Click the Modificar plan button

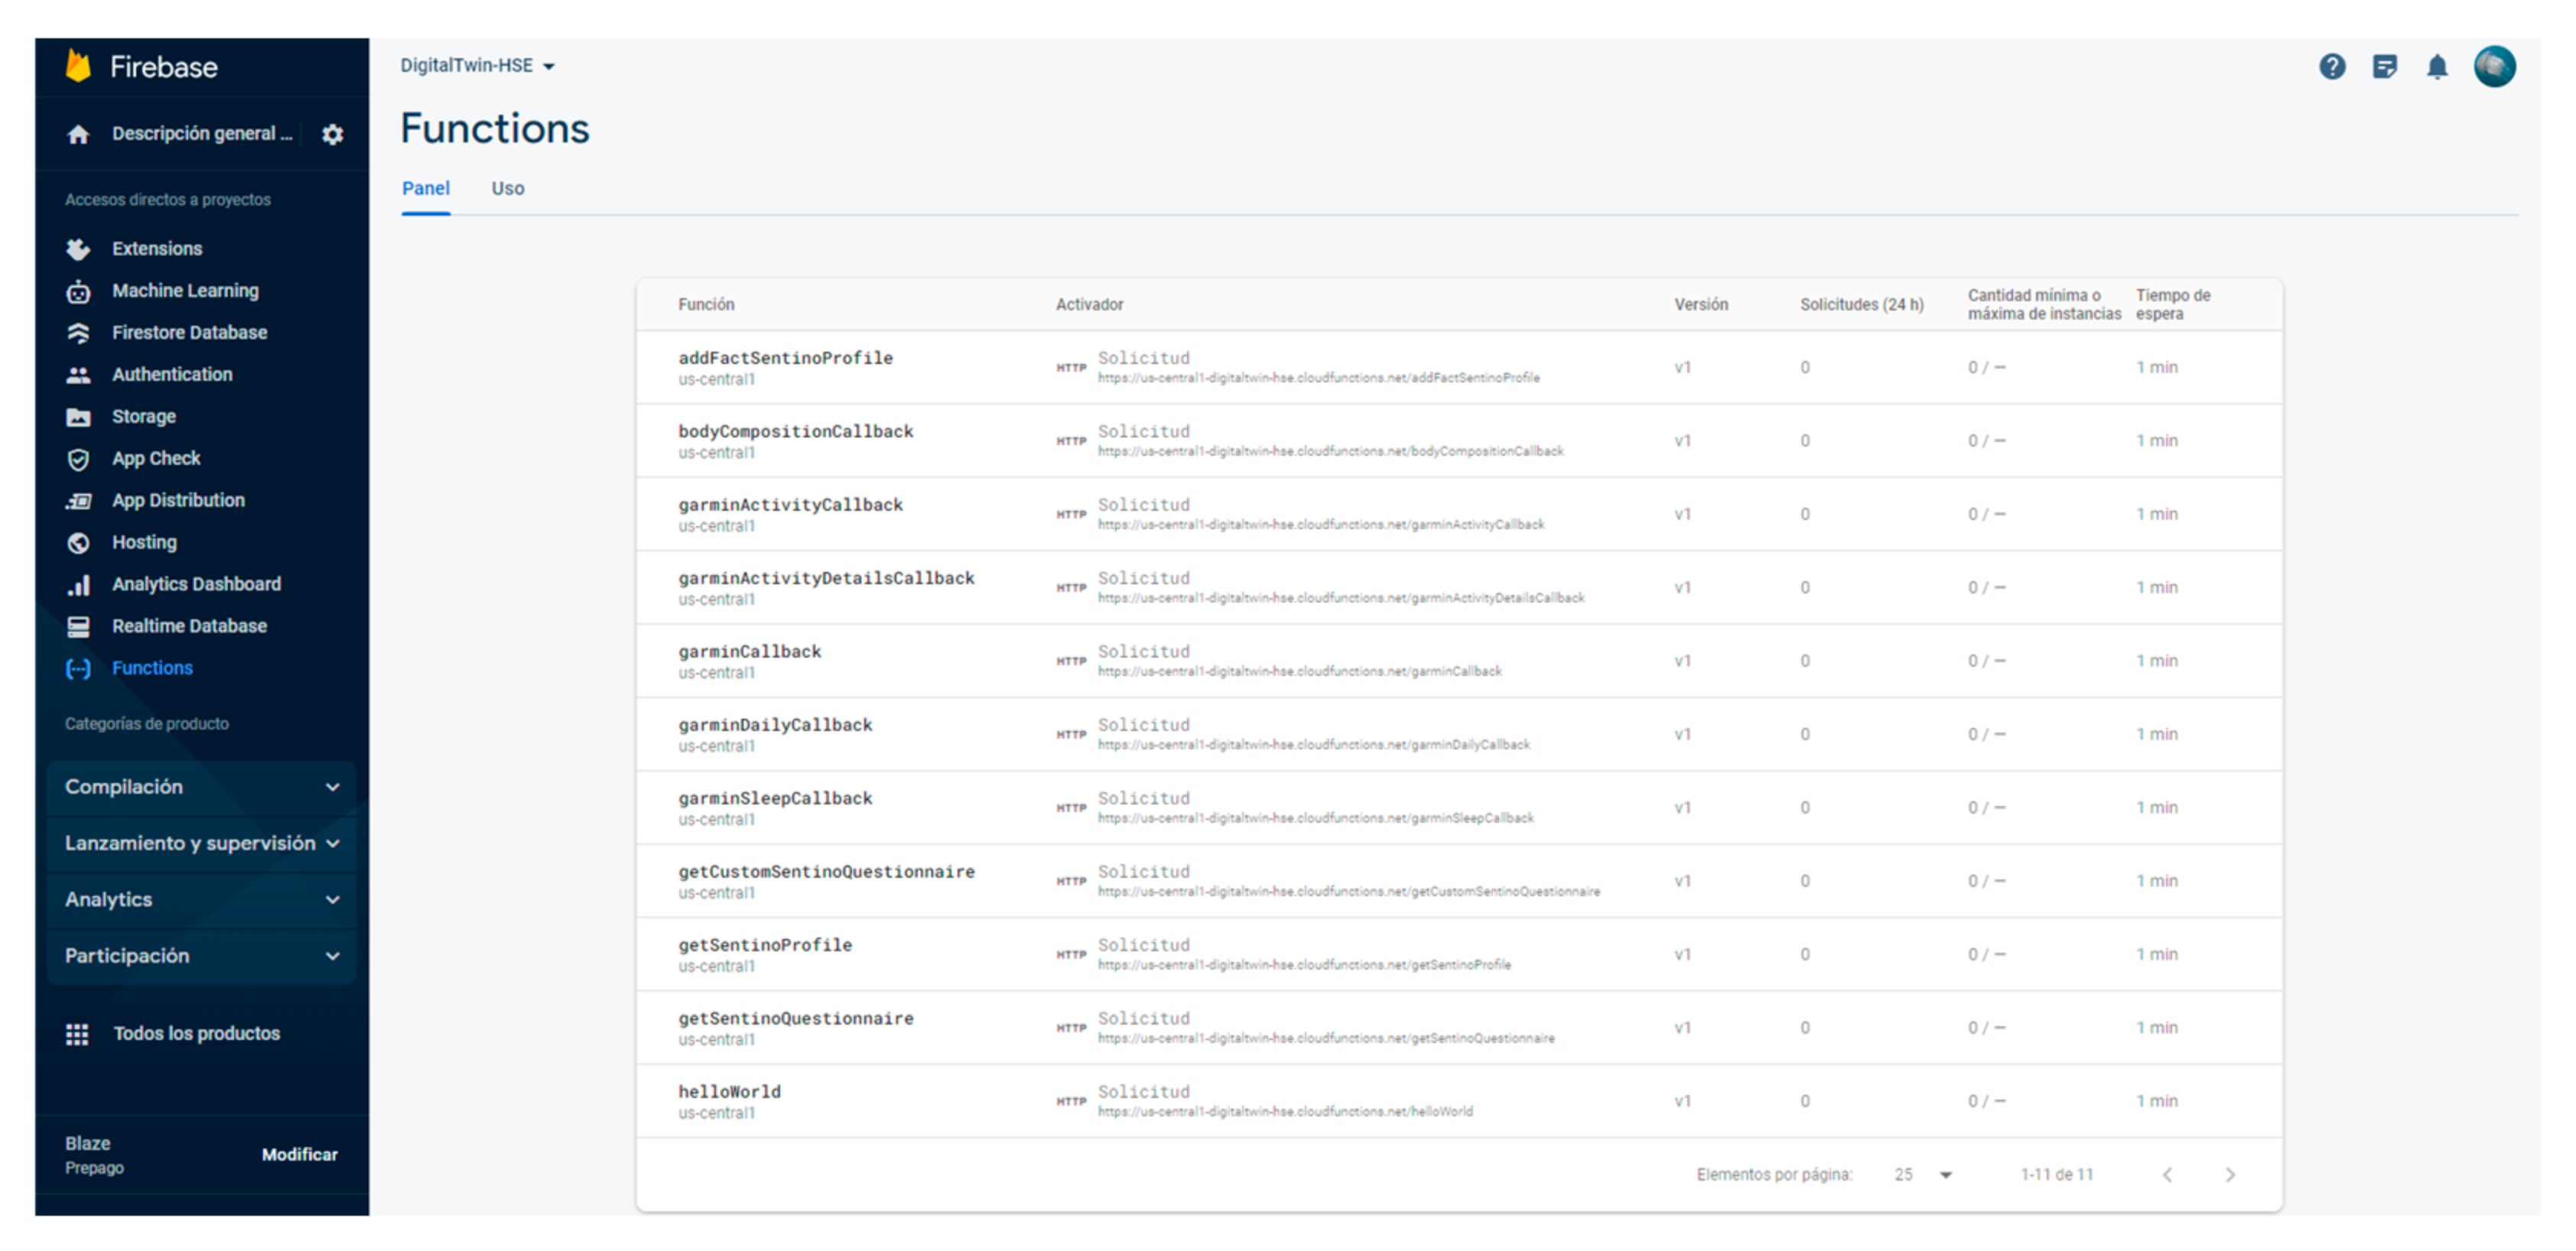[x=299, y=1155]
